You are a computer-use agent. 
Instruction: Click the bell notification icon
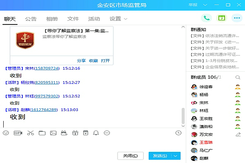click(96, 133)
